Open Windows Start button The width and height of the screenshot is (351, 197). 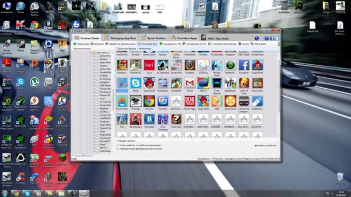[5, 193]
